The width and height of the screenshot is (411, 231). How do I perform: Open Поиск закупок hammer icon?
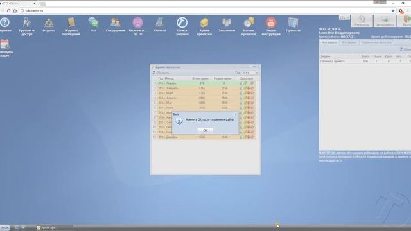tap(182, 26)
